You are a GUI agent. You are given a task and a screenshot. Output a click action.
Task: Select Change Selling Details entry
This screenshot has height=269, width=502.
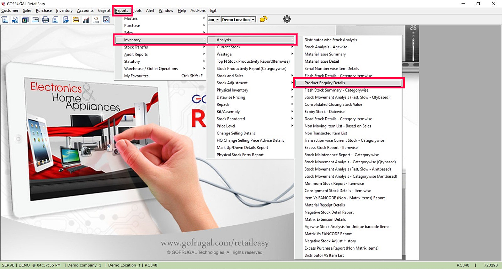[x=251, y=133]
